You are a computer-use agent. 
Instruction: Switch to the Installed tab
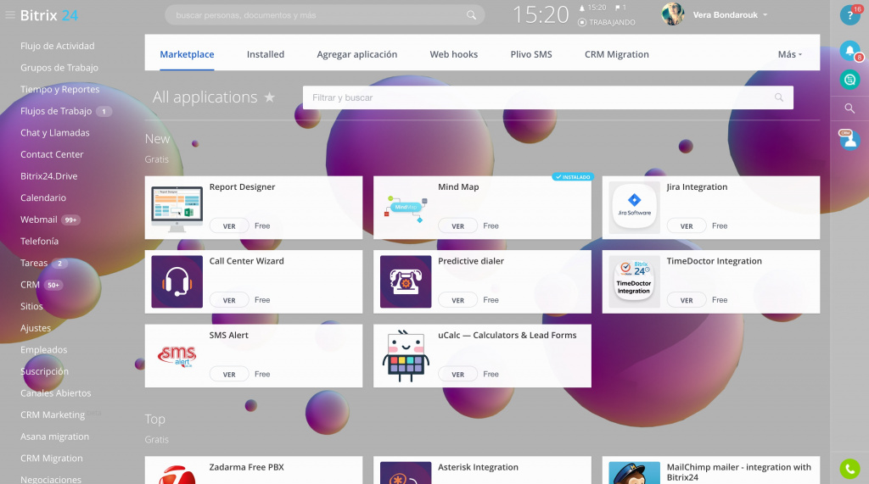pos(265,54)
